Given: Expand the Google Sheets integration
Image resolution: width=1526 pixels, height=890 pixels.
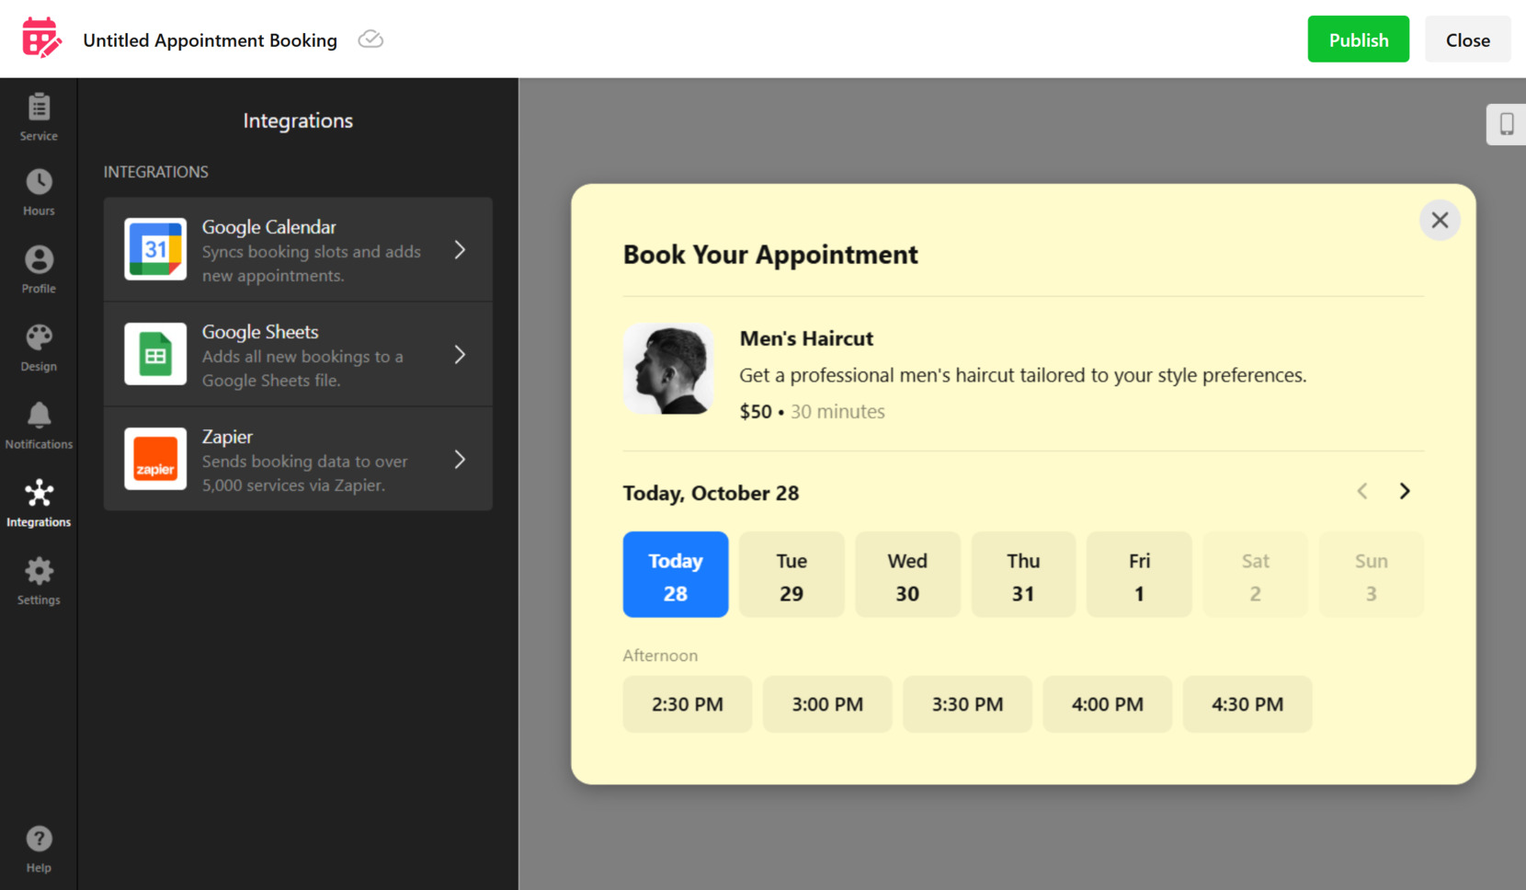Looking at the screenshot, I should [x=298, y=355].
